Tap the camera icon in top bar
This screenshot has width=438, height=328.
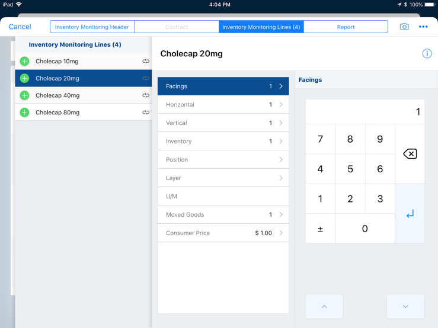click(404, 27)
